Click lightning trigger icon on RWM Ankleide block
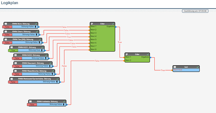 coord(64,105)
